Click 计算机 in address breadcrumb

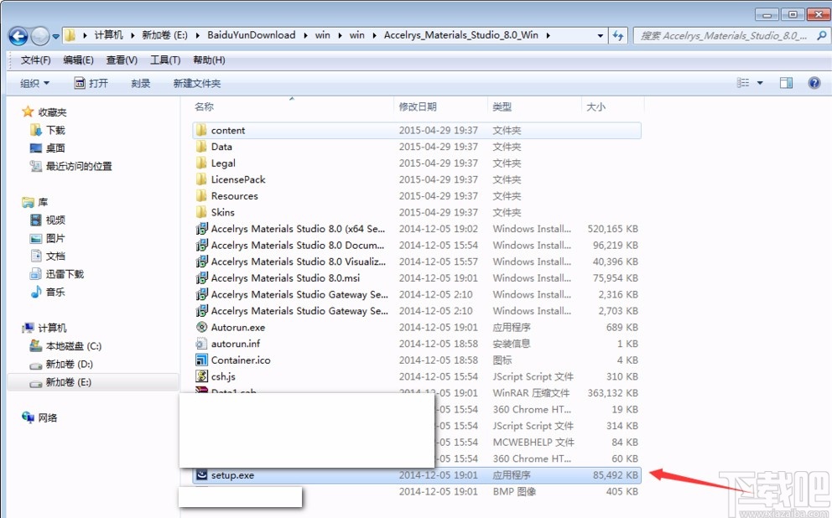108,35
